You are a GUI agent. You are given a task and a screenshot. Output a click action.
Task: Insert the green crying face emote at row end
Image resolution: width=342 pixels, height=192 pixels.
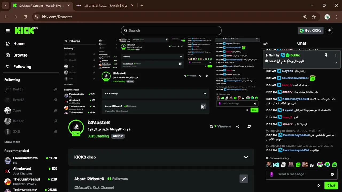[x=335, y=165]
